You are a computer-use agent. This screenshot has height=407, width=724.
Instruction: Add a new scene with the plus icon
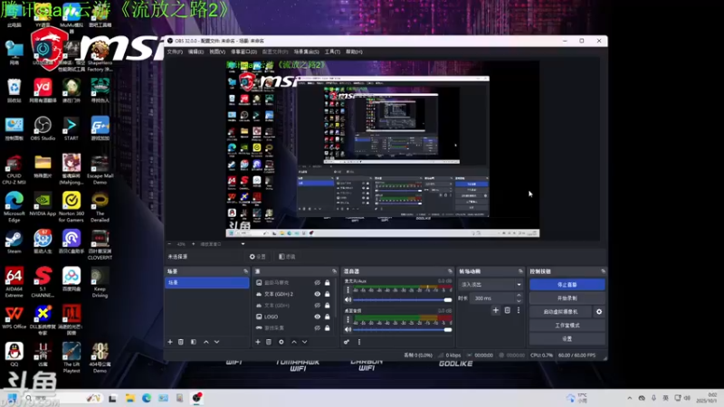click(x=170, y=342)
